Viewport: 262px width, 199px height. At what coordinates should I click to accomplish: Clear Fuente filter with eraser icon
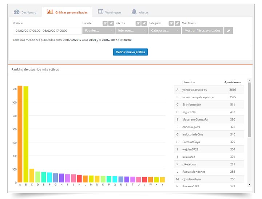pyautogui.click(x=111, y=23)
